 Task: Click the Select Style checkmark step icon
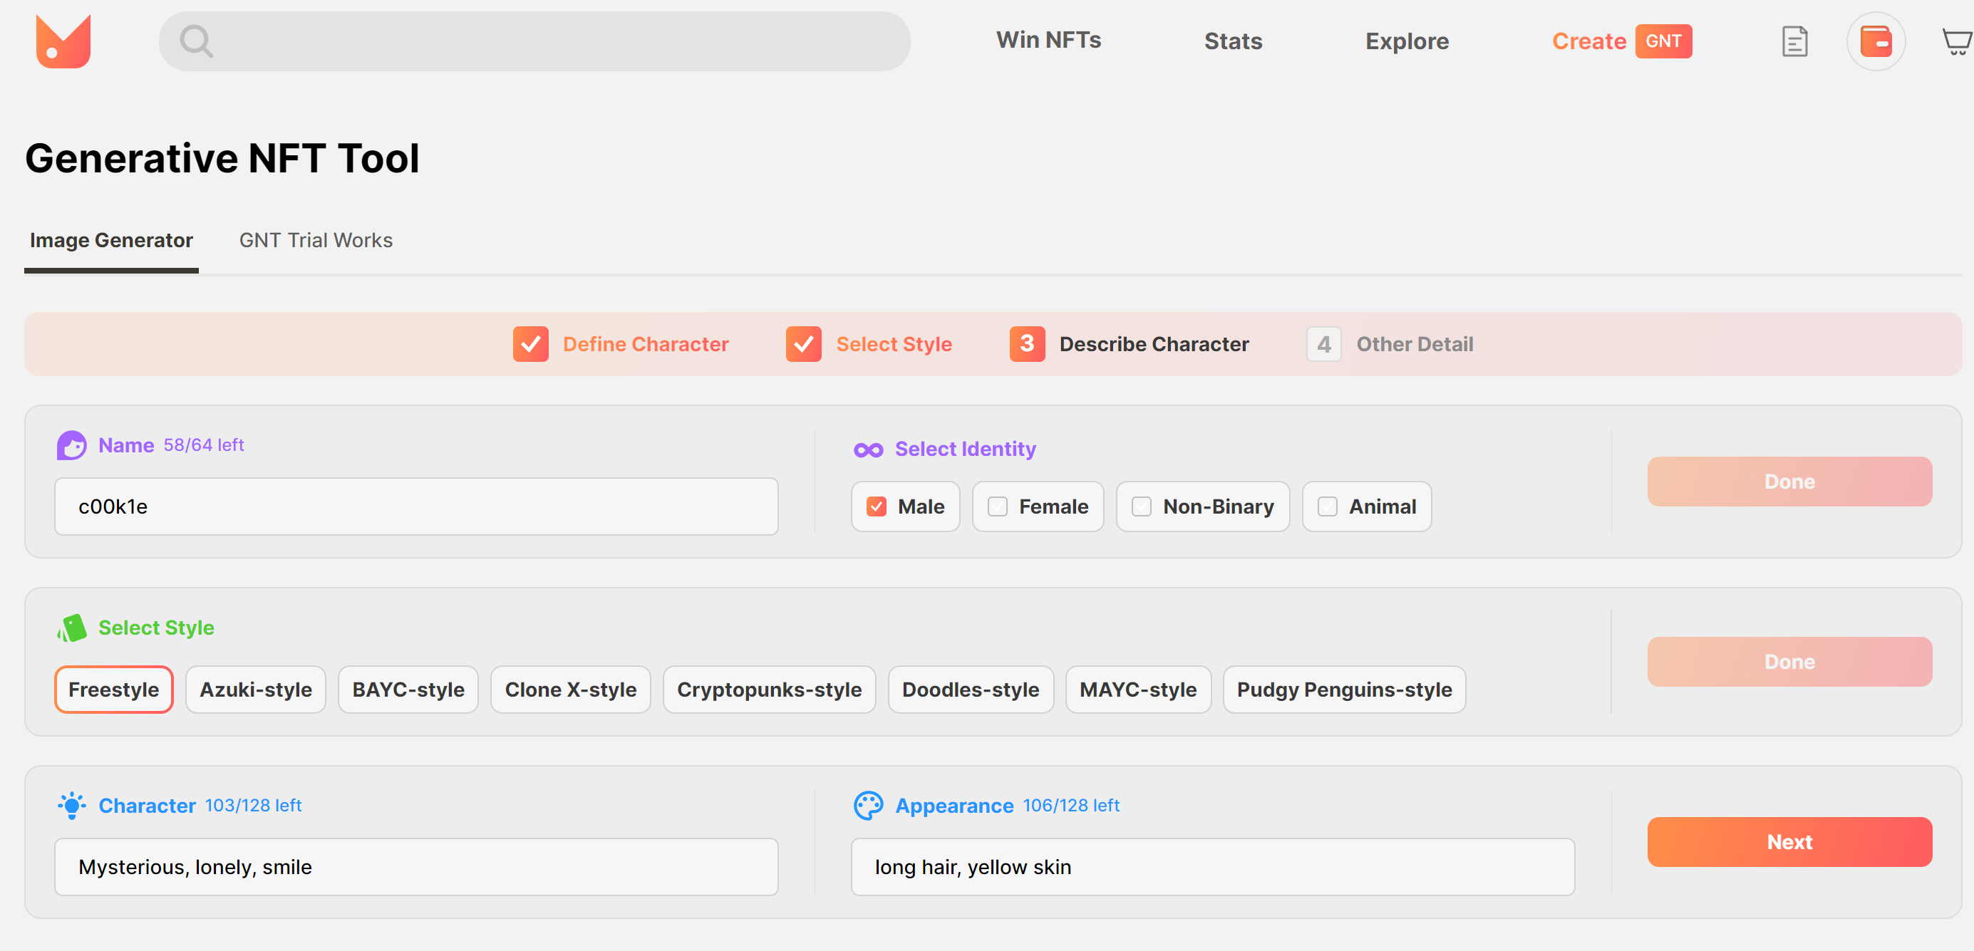(x=803, y=344)
